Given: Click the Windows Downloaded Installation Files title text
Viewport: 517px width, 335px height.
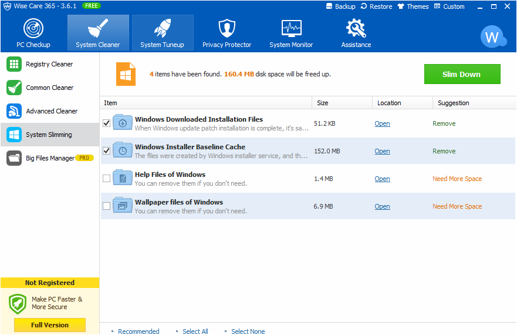Looking at the screenshot, I should (199, 119).
